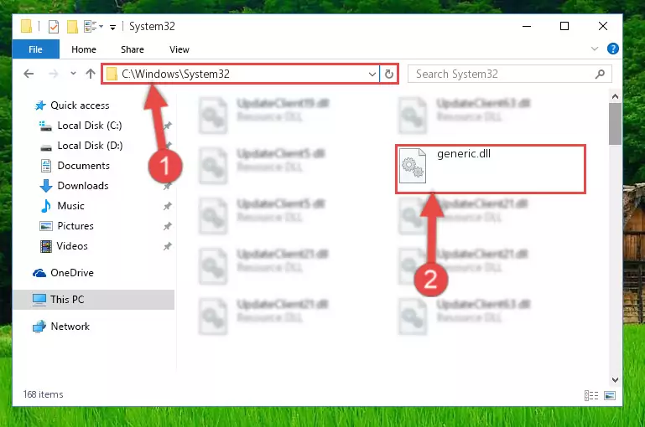The image size is (645, 427).
Task: Switch to the Share ribbon tab
Action: tap(133, 49)
